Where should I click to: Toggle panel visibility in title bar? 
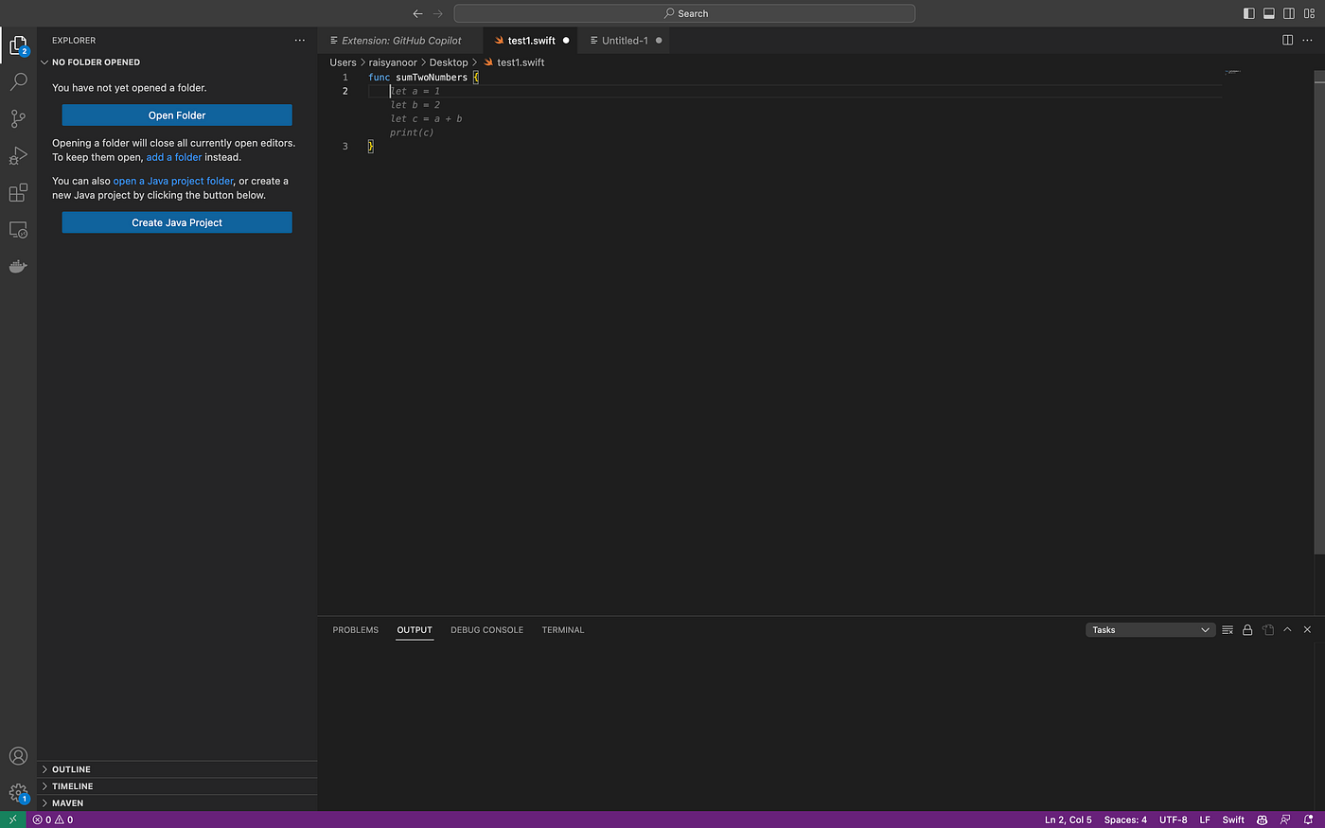pyautogui.click(x=1269, y=13)
